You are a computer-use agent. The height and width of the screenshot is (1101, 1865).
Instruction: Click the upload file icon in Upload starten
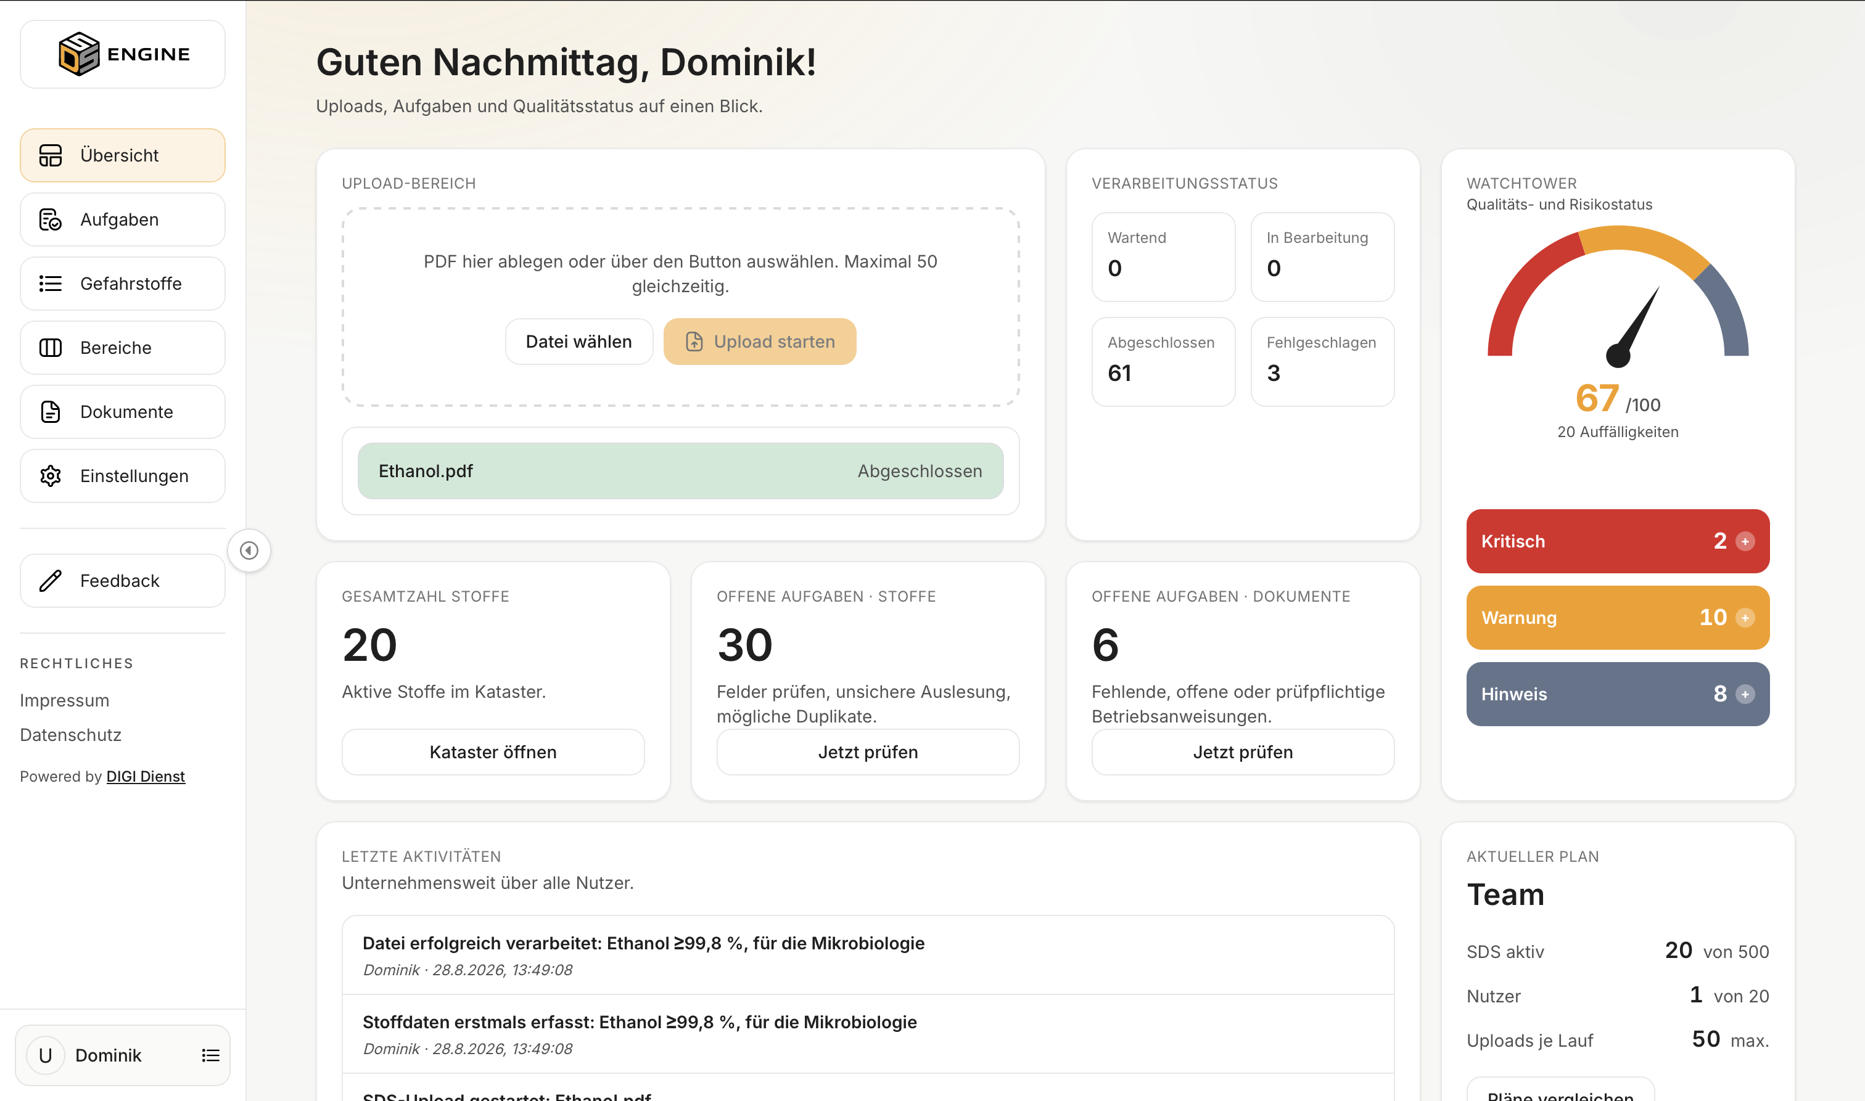[x=694, y=342]
